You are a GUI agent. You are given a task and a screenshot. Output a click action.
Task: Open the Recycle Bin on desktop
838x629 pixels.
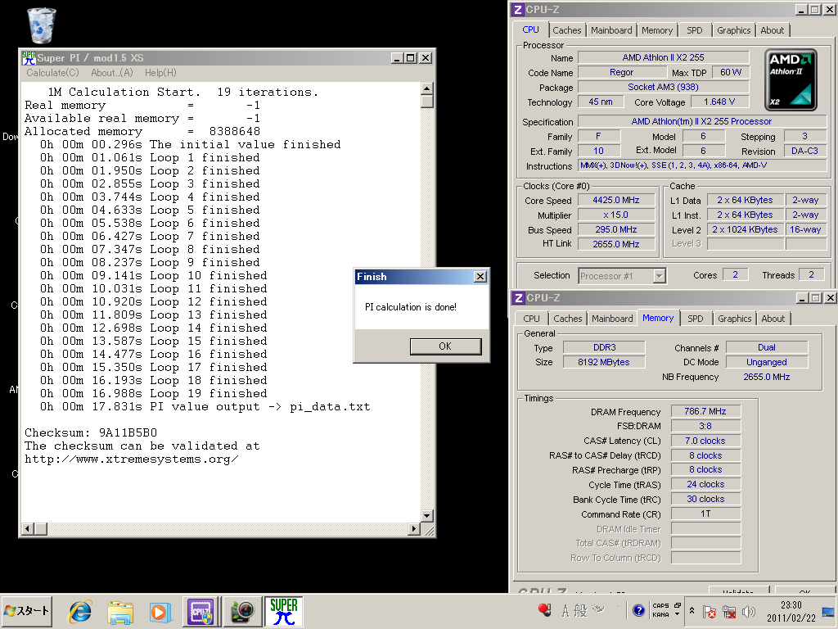pos(41,25)
